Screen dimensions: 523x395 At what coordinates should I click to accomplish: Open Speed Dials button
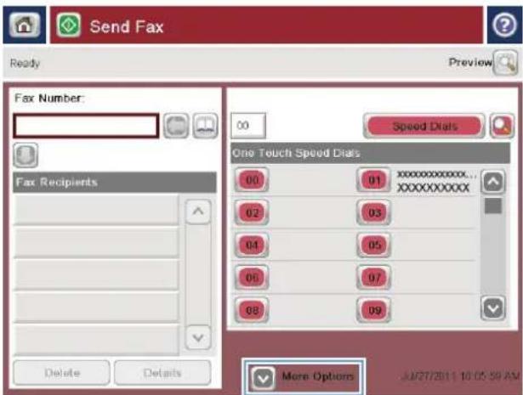(424, 127)
